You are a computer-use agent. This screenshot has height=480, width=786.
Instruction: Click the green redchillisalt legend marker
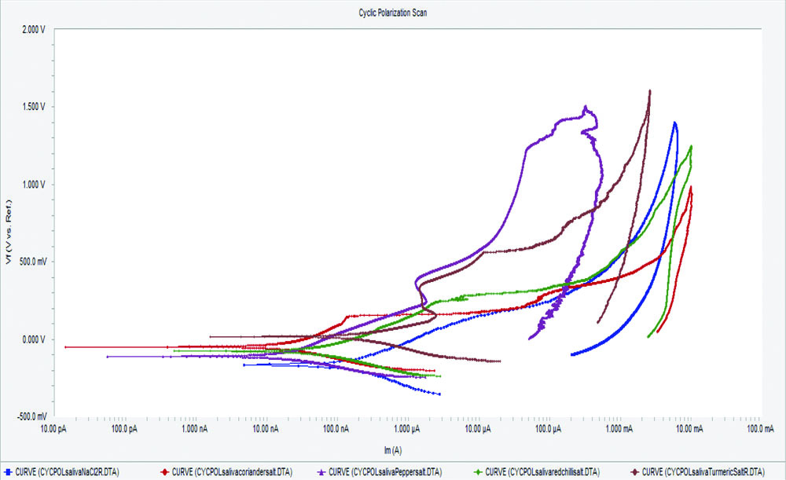(x=478, y=472)
